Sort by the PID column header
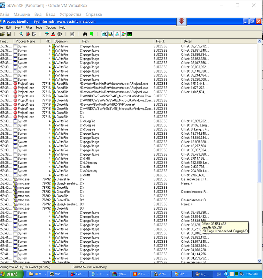263x279 pixels. (46, 41)
